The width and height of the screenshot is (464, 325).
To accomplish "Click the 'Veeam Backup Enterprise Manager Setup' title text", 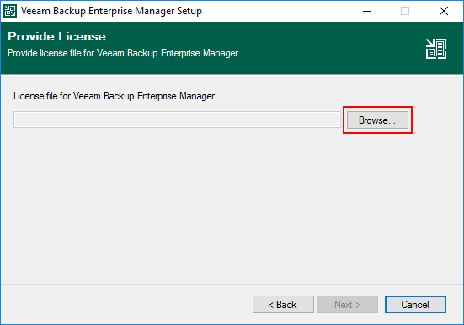I will (111, 11).
